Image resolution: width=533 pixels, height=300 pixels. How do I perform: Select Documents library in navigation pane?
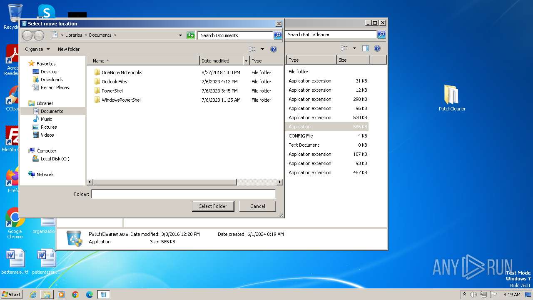(x=52, y=111)
